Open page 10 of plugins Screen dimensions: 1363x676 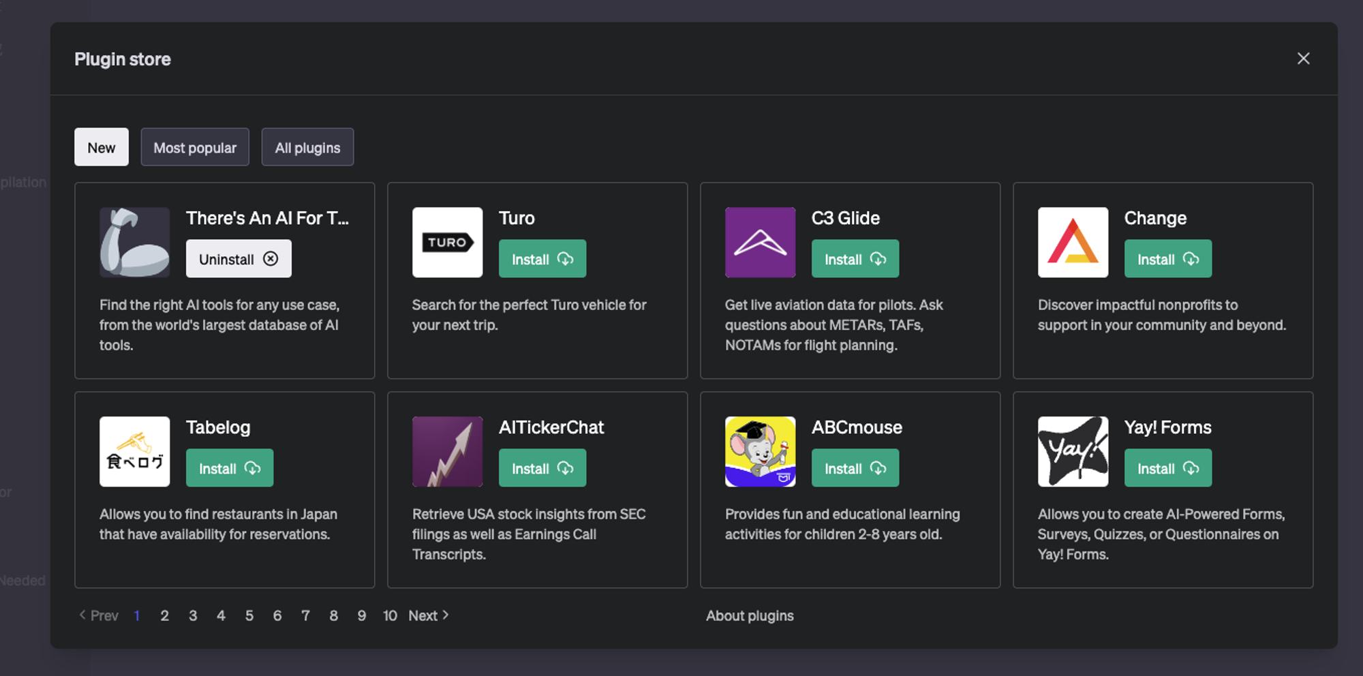pos(390,615)
